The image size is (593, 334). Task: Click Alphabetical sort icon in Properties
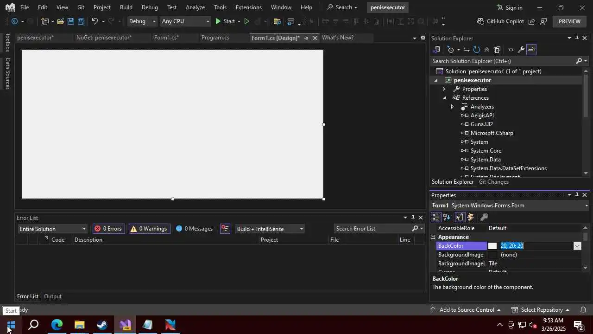[x=447, y=217]
